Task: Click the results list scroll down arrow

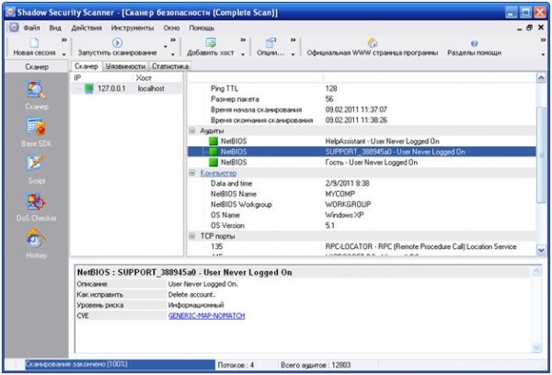Action: pos(541,250)
